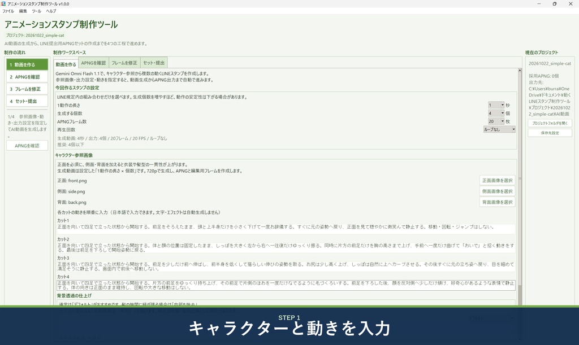Select step 1 動画を作る in workflow
This screenshot has width=579, height=345.
pos(27,64)
